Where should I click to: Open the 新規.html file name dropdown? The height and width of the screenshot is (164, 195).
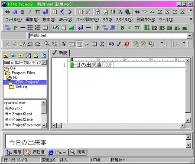[x=189, y=36]
